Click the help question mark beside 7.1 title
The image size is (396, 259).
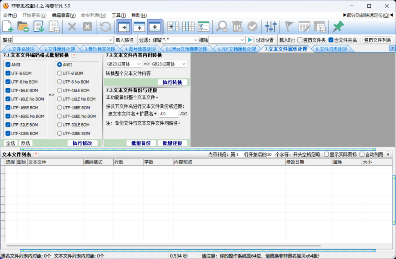click(x=74, y=56)
